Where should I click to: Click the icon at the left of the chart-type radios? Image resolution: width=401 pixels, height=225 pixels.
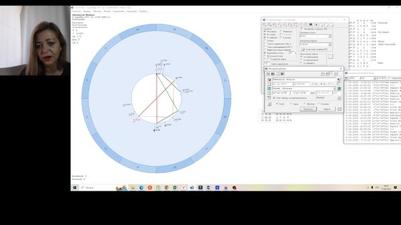(x=269, y=104)
